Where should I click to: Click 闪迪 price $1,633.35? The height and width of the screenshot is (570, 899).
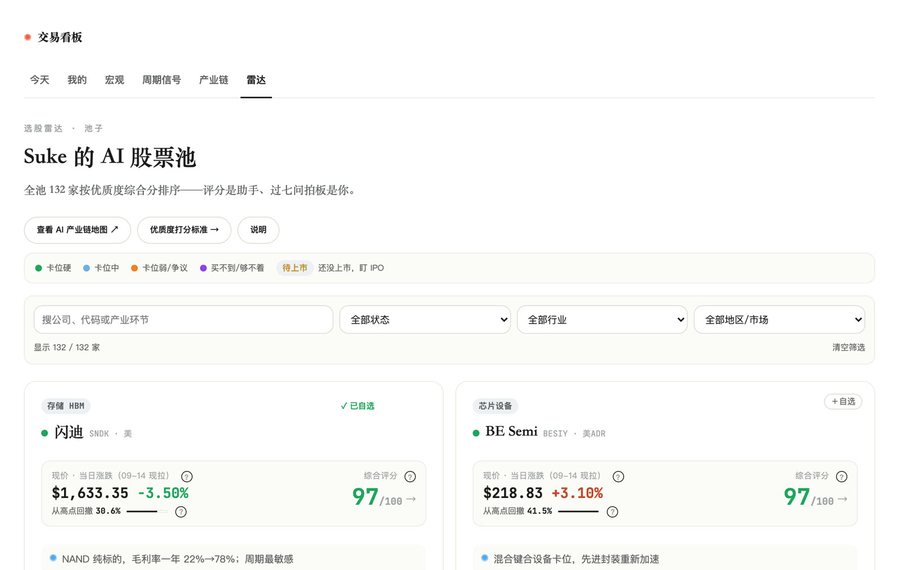pyautogui.click(x=90, y=493)
